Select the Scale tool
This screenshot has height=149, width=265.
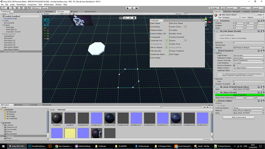click(x=17, y=8)
